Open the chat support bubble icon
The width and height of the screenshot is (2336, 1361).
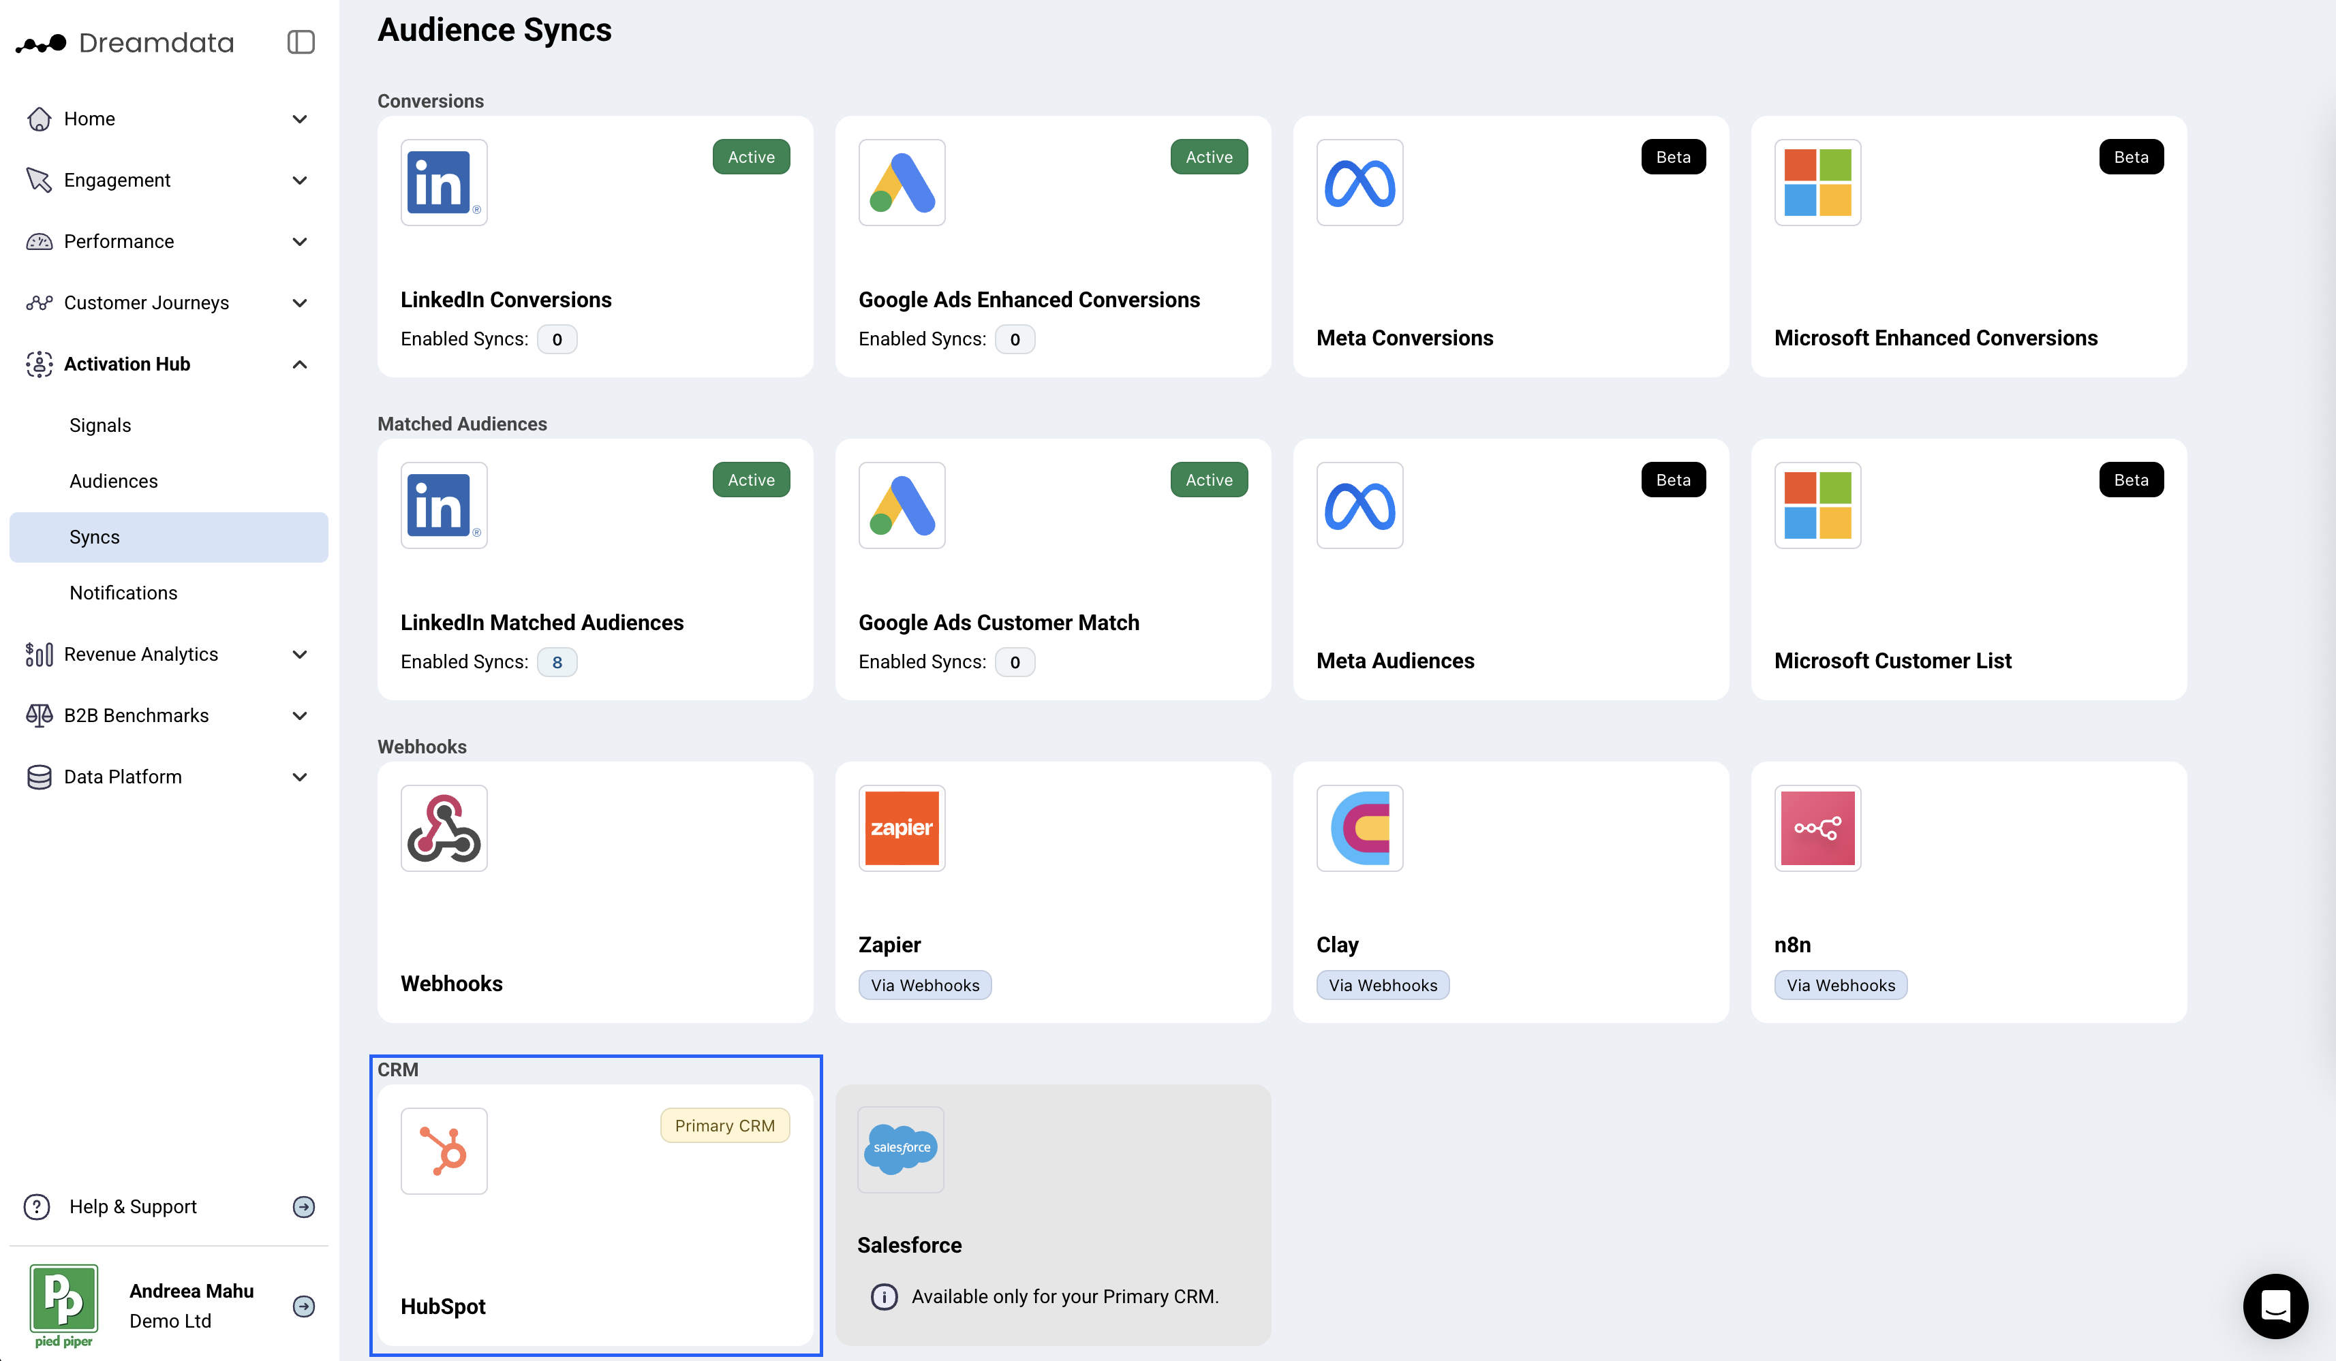click(2275, 1307)
